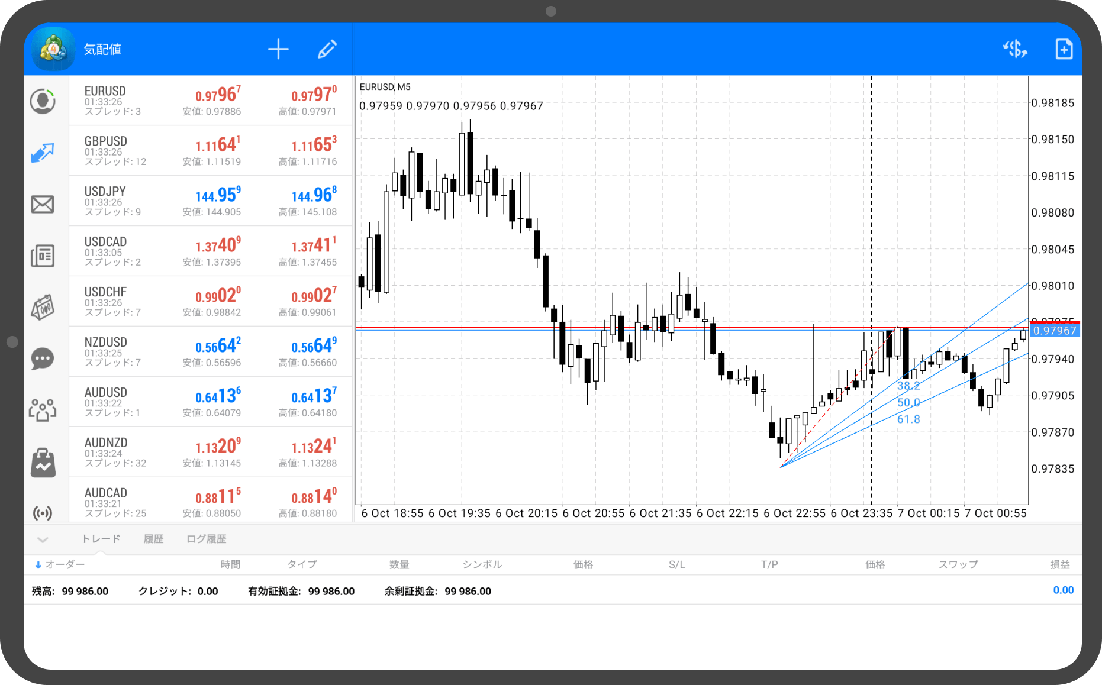
Task: Switch to the ログ履歴 tab
Action: click(x=206, y=539)
